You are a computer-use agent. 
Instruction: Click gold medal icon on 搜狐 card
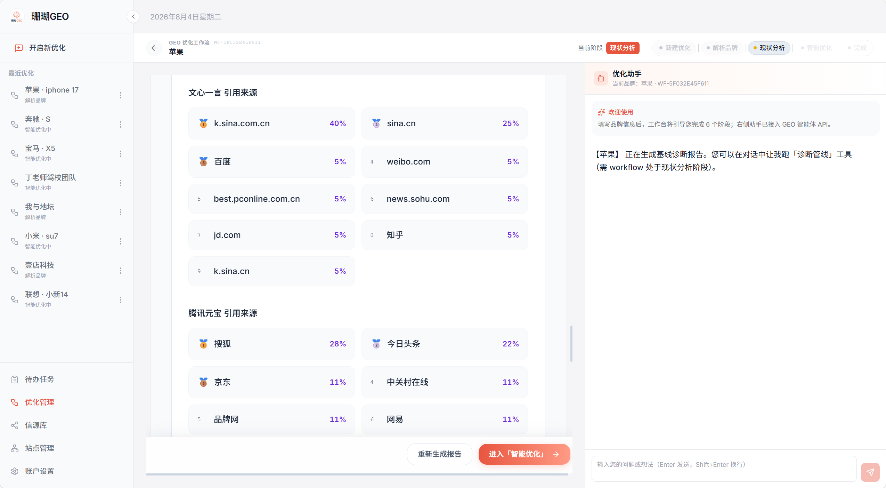[203, 344]
